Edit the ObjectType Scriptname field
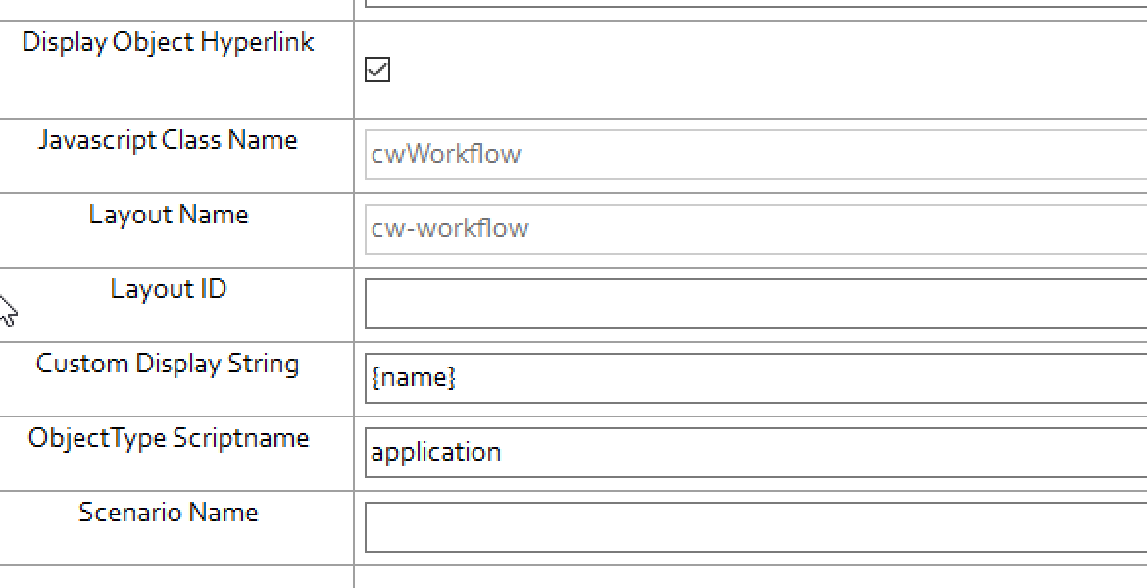Image resolution: width=1147 pixels, height=588 pixels. tap(755, 453)
